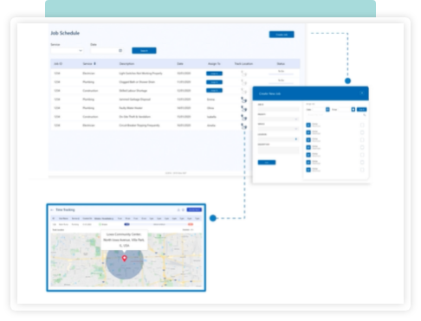Image resolution: width=421 pixels, height=321 pixels.
Task: Click Assign button for Light Switches job
Action: pyautogui.click(x=214, y=74)
